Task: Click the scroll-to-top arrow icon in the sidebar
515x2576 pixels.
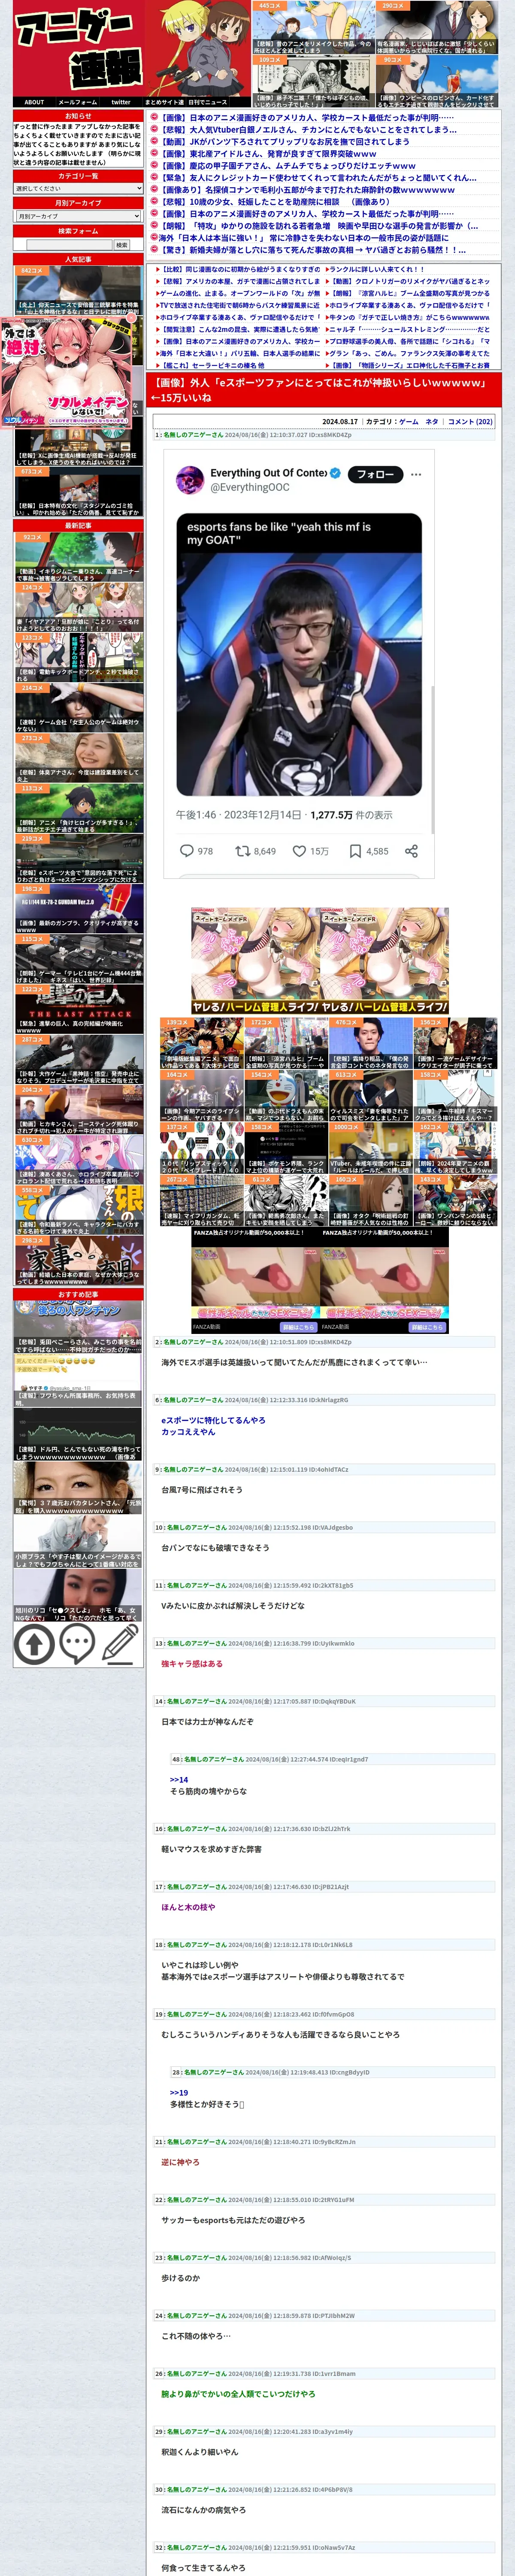Action: (34, 1643)
